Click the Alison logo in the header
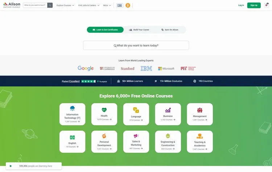272x172 pixels. [x=12, y=5]
